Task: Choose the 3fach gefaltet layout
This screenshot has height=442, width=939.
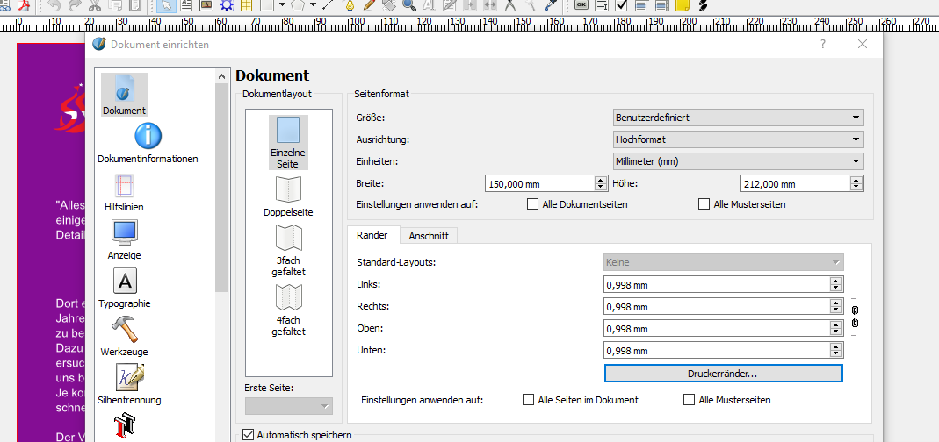Action: (x=288, y=249)
